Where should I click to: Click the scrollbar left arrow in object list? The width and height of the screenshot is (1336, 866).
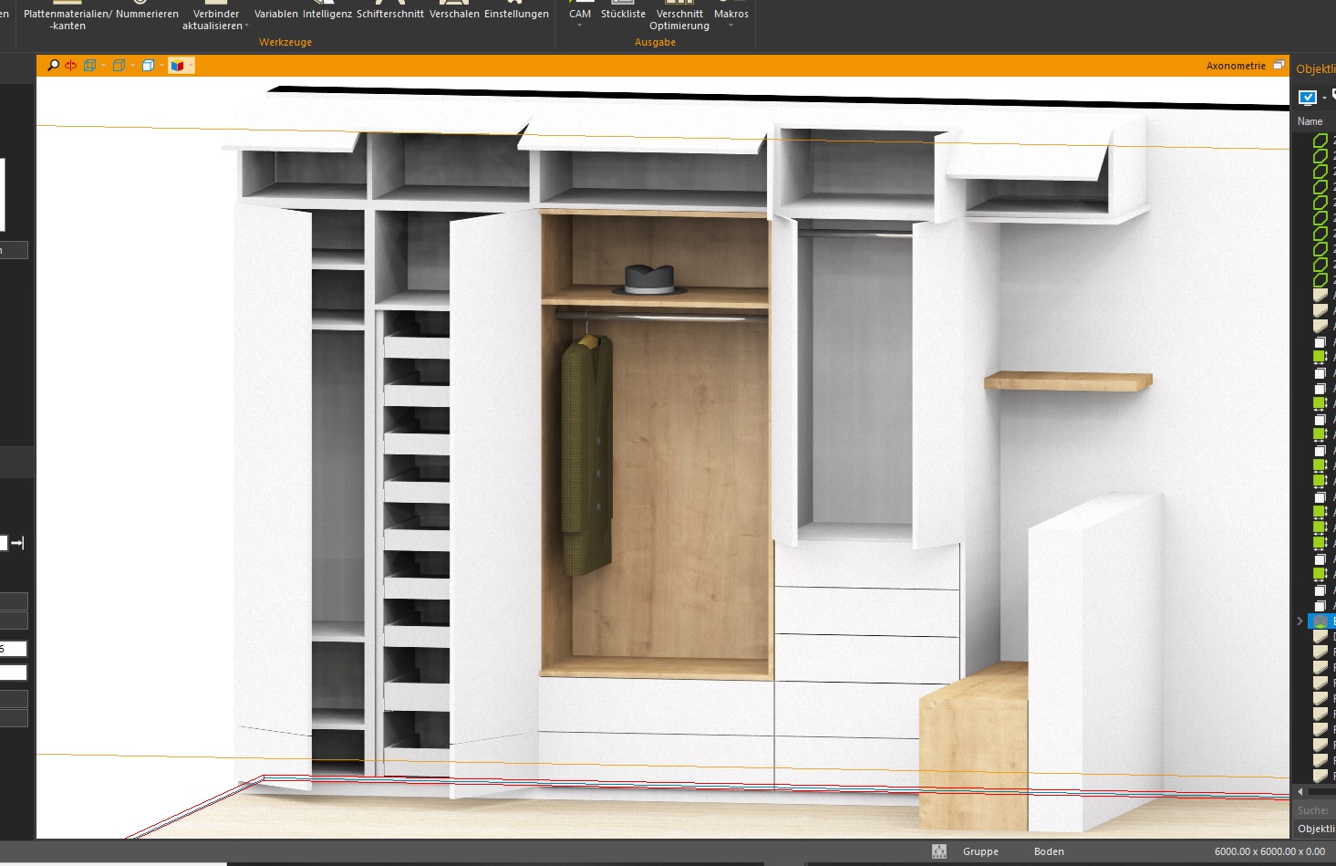[x=1300, y=791]
